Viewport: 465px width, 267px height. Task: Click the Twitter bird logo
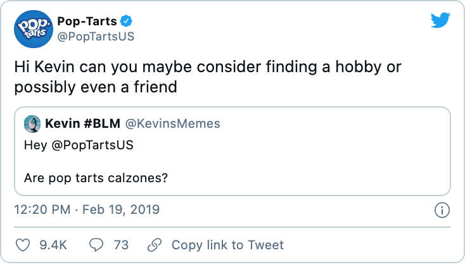tap(440, 21)
